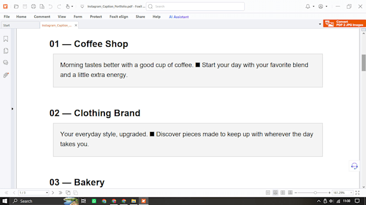The width and height of the screenshot is (366, 205).
Task: Open the Customize Quick Access Toolbar dropdown
Action: point(82,6)
